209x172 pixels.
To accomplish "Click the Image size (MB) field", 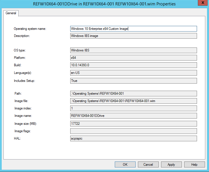I will [x=133, y=124].
